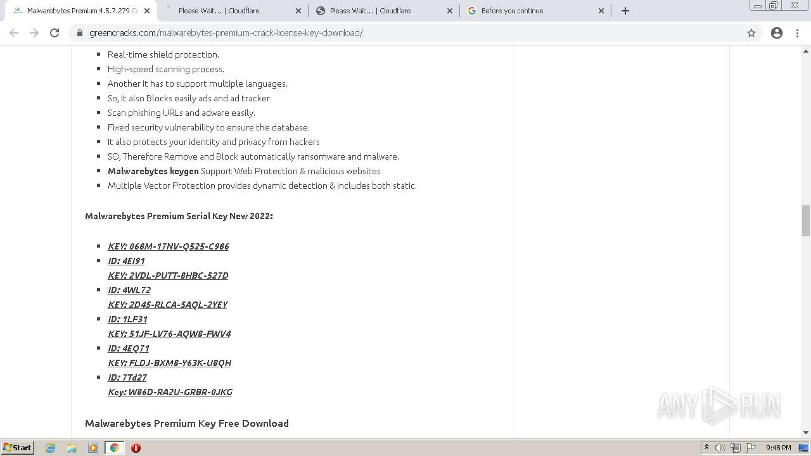
Task: Click the browser back arrow
Action: click(14, 33)
